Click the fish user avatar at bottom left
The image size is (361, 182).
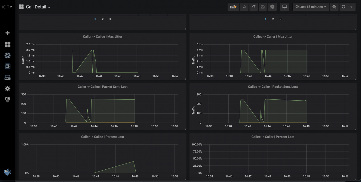click(x=8, y=172)
